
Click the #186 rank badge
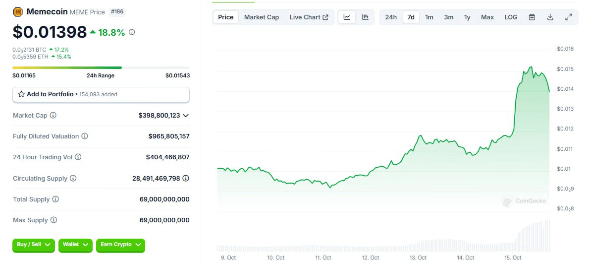(117, 12)
